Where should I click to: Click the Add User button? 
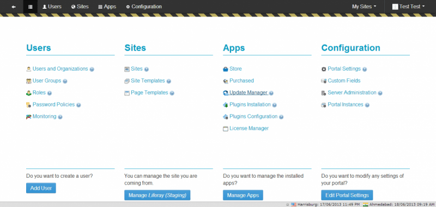[x=41, y=188]
